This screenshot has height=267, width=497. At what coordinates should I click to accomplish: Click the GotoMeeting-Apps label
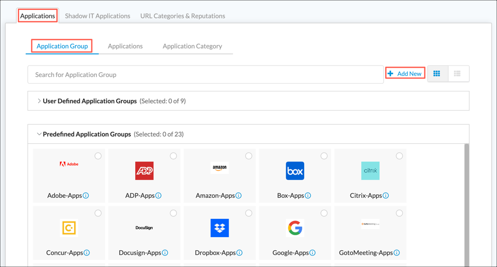pos(366,253)
